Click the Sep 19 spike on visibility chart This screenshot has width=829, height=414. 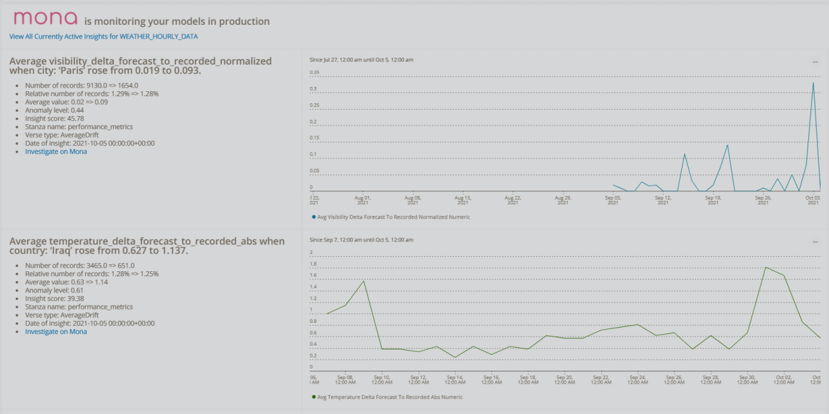pyautogui.click(x=727, y=146)
